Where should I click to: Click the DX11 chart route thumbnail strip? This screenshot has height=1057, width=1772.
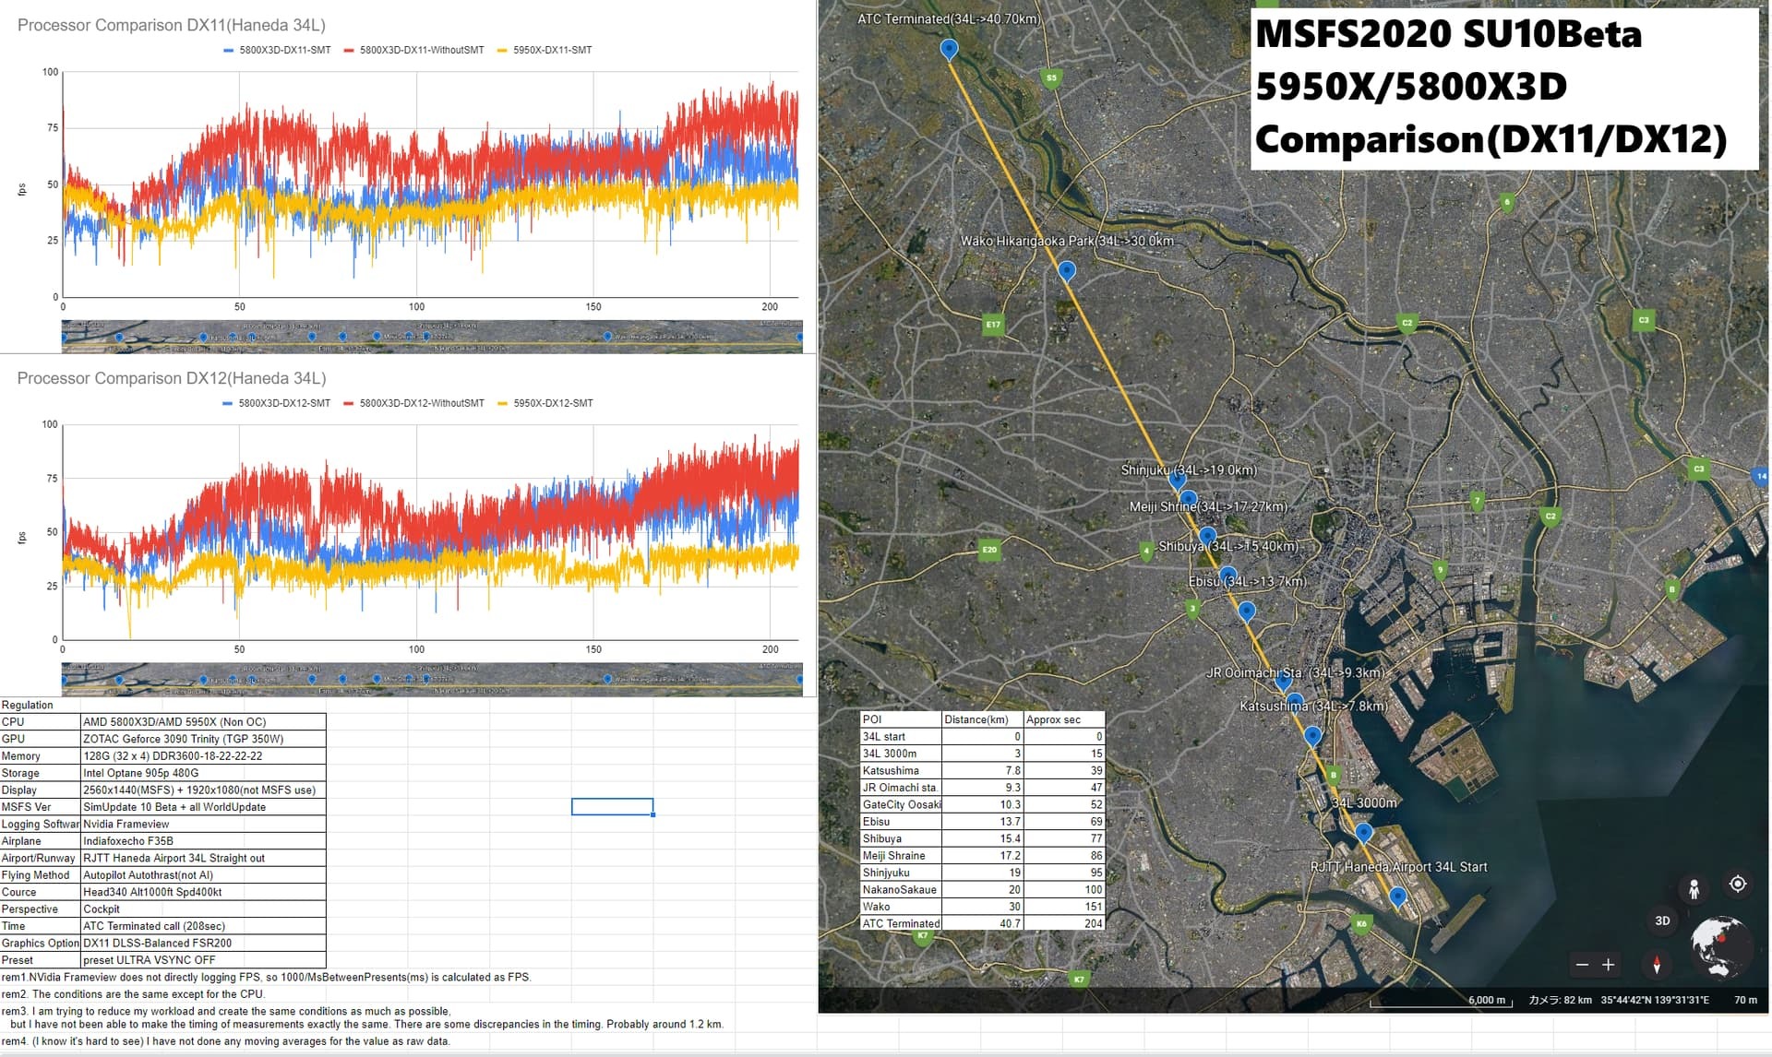432,337
